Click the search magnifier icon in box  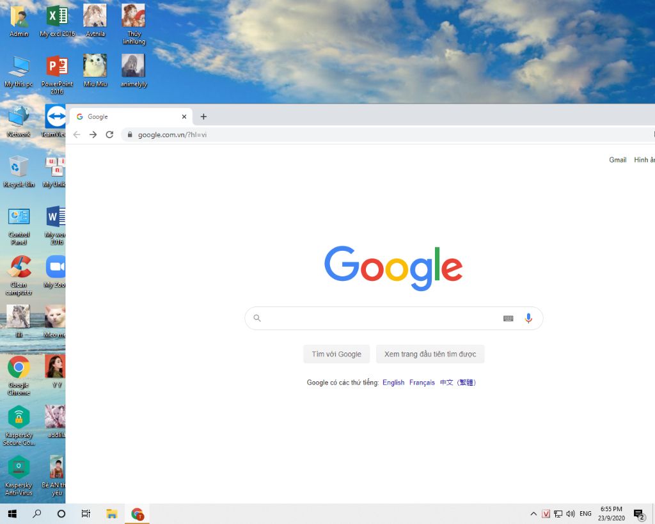pos(257,319)
